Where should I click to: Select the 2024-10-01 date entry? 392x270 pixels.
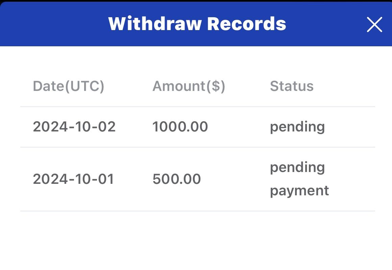pos(74,179)
